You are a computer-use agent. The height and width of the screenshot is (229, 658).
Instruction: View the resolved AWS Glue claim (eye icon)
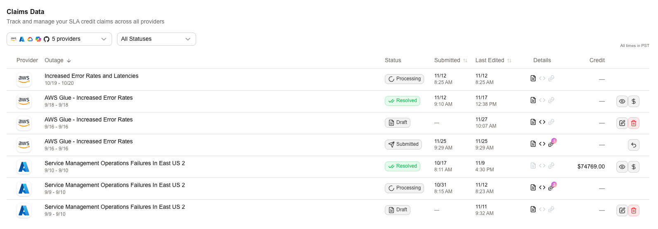point(622,101)
